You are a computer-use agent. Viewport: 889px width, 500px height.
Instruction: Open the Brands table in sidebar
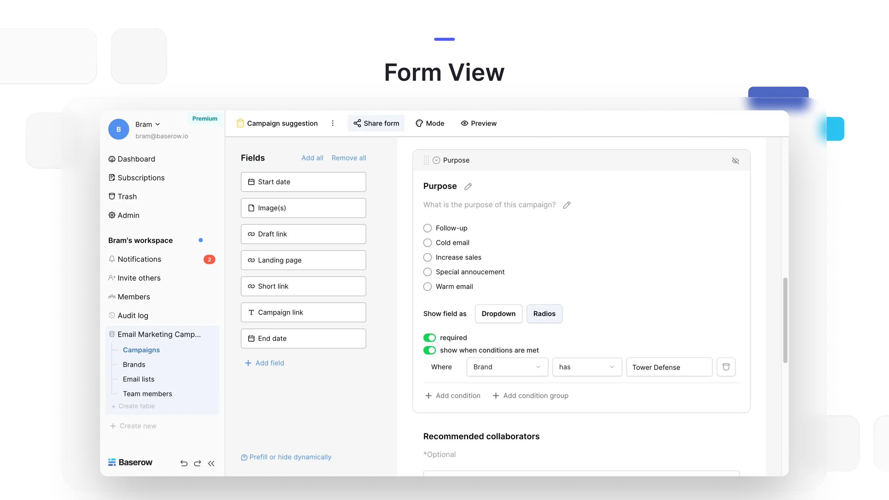[x=134, y=365]
